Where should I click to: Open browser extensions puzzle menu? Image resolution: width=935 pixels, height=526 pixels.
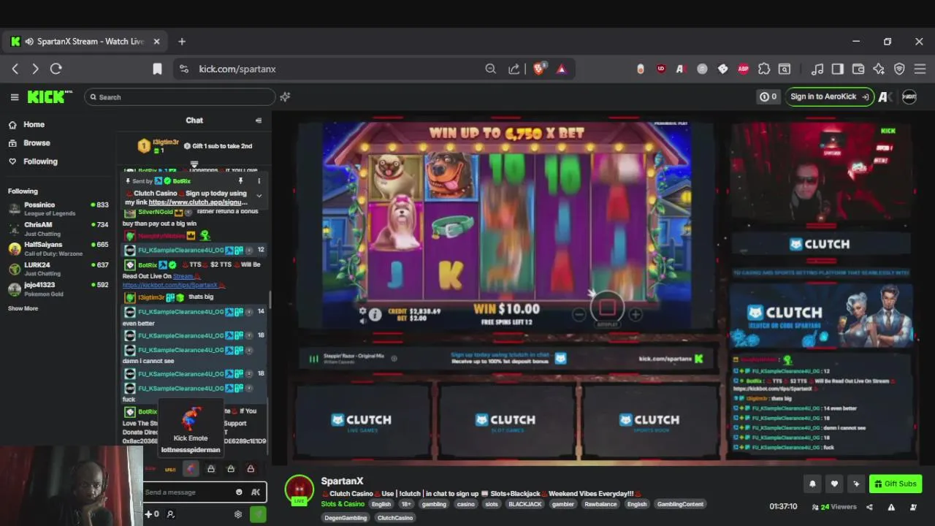(764, 69)
